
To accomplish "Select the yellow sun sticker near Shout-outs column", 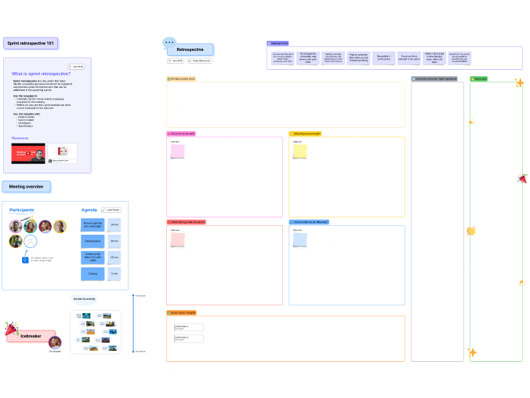I will click(470, 231).
